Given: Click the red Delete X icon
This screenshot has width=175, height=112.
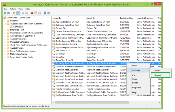Looking at the screenshot, I should pyautogui.click(x=32, y=13).
